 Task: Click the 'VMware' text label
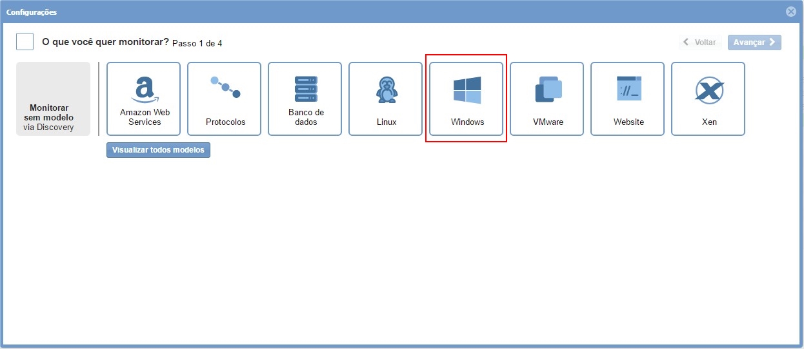tap(548, 122)
